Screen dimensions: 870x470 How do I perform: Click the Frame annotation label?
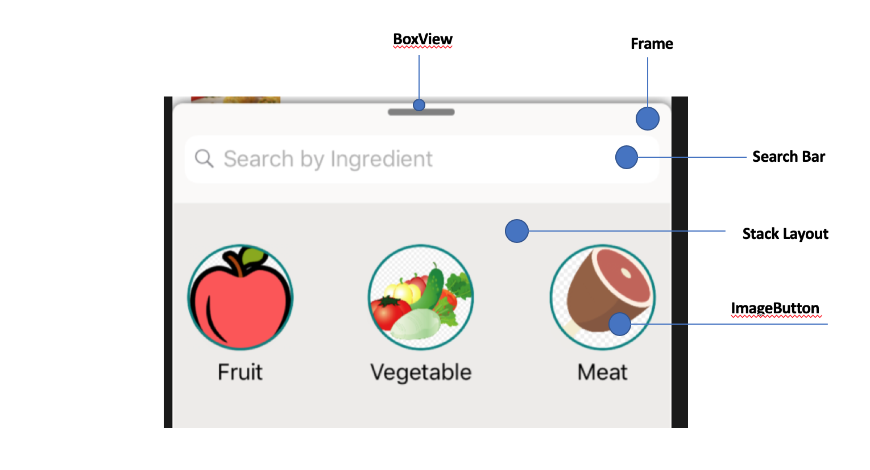coord(652,44)
